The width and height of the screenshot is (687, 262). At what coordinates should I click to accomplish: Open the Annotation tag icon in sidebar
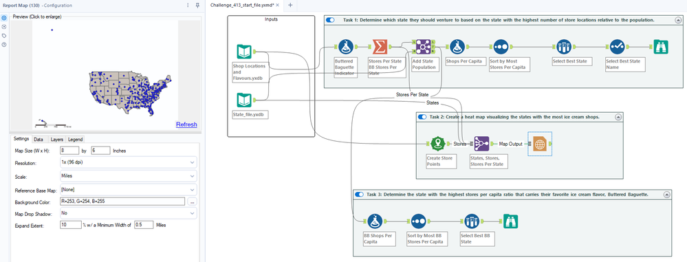click(4, 36)
